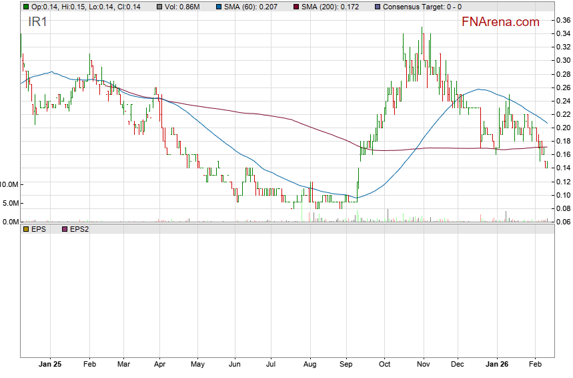Select the Jan 25 date axis label
The height and width of the screenshot is (378, 573).
tap(50, 366)
